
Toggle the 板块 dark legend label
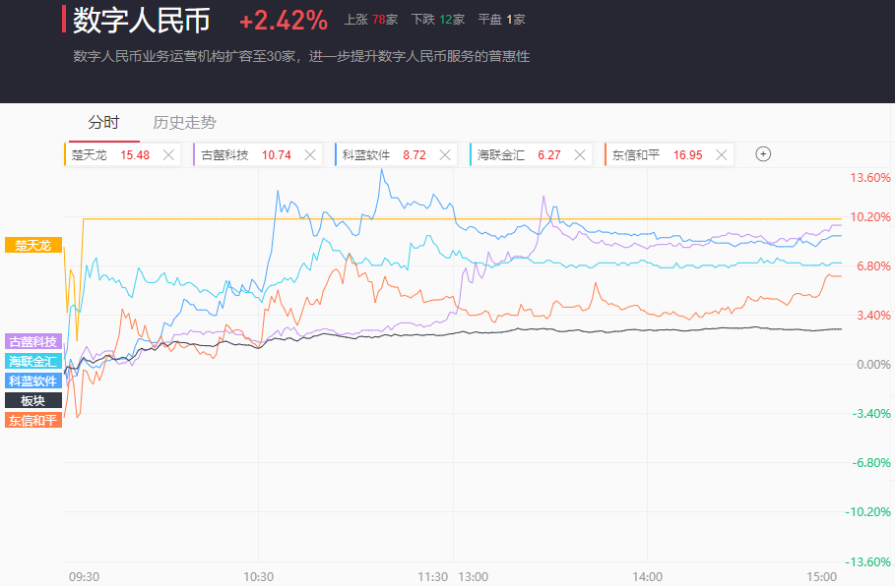[x=33, y=401]
